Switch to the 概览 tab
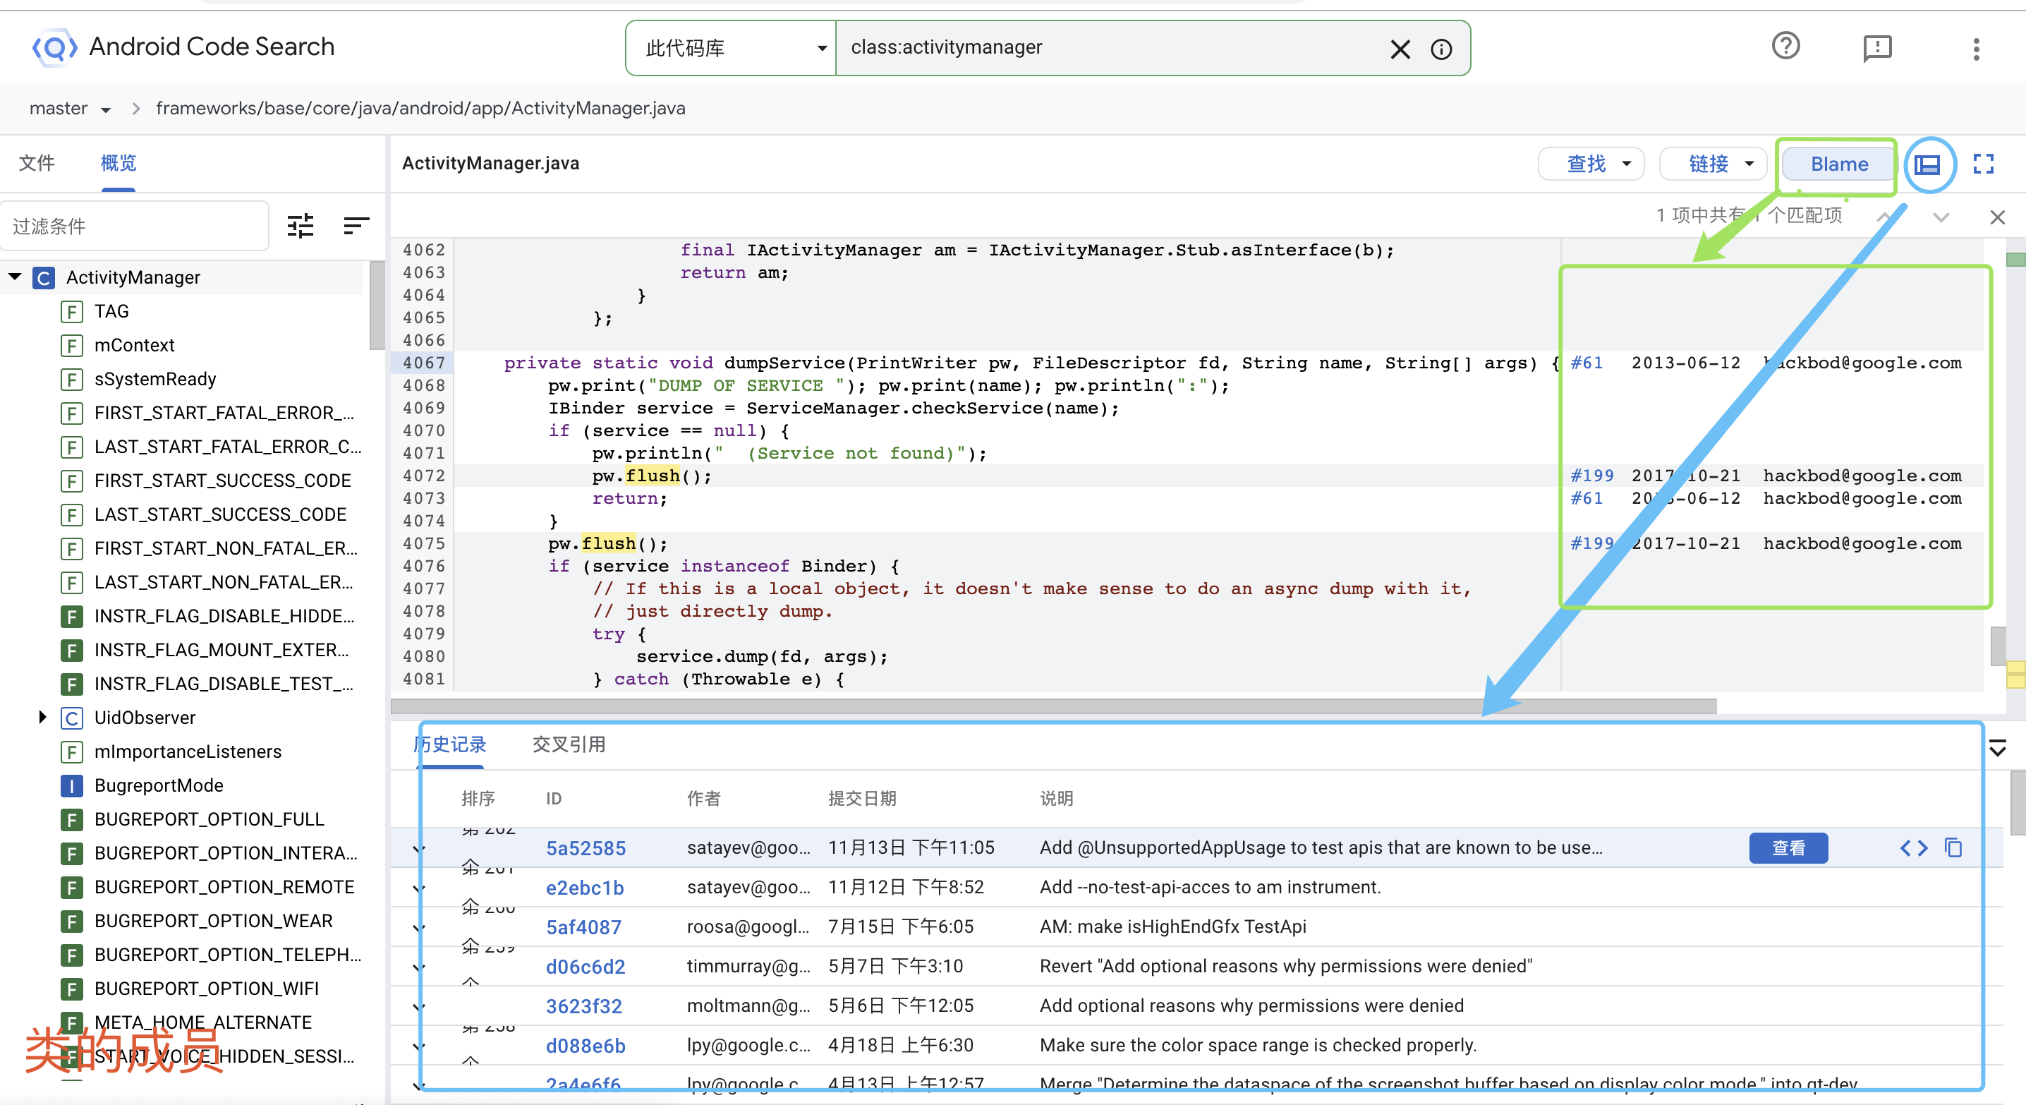 pyautogui.click(x=118, y=164)
